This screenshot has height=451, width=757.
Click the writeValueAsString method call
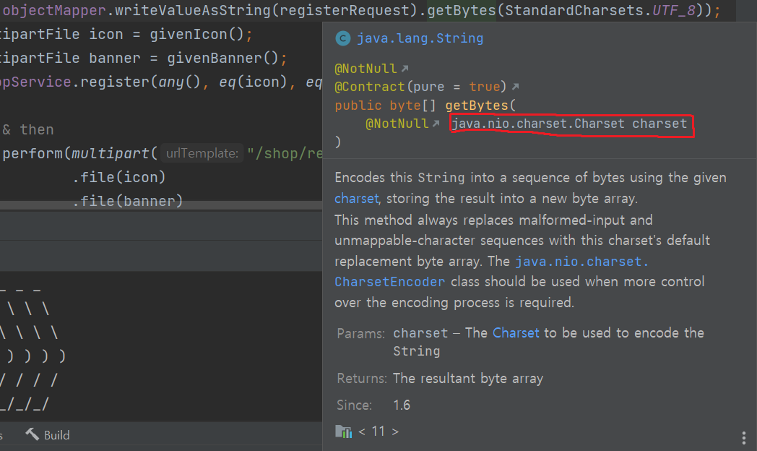(x=193, y=10)
